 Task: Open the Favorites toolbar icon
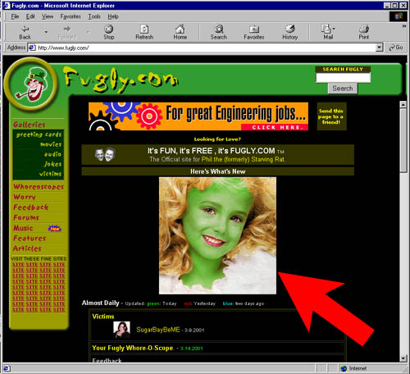coord(254,29)
